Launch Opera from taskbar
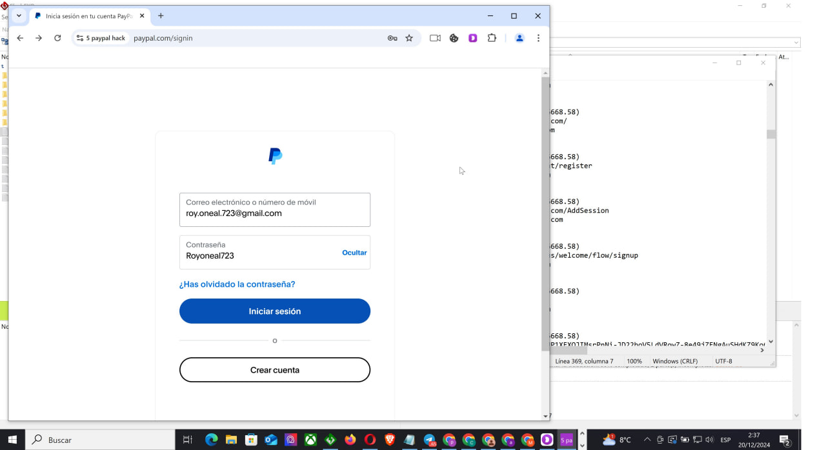The height and width of the screenshot is (450, 826). click(370, 440)
